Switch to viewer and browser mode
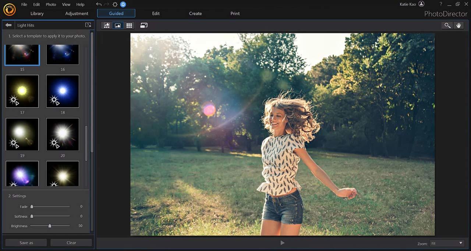This screenshot has height=251, width=471. pos(107,25)
